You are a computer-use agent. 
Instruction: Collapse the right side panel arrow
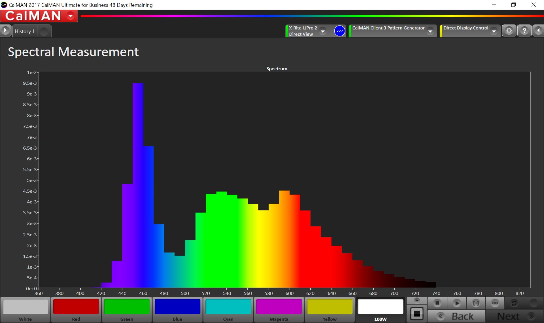pos(538,31)
